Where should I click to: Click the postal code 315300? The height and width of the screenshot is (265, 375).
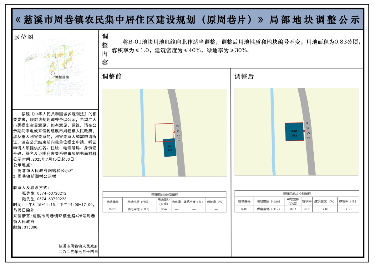pos(30,227)
